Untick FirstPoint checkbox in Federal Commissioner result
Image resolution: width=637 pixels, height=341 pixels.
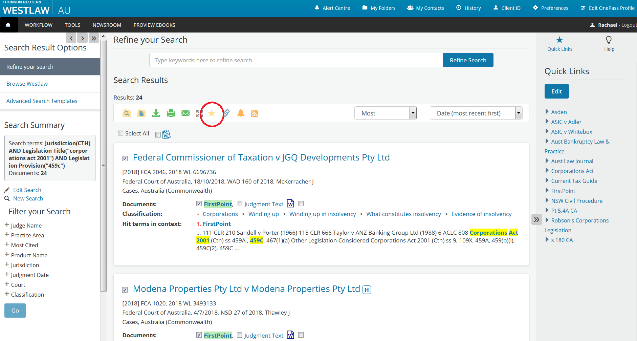point(199,204)
